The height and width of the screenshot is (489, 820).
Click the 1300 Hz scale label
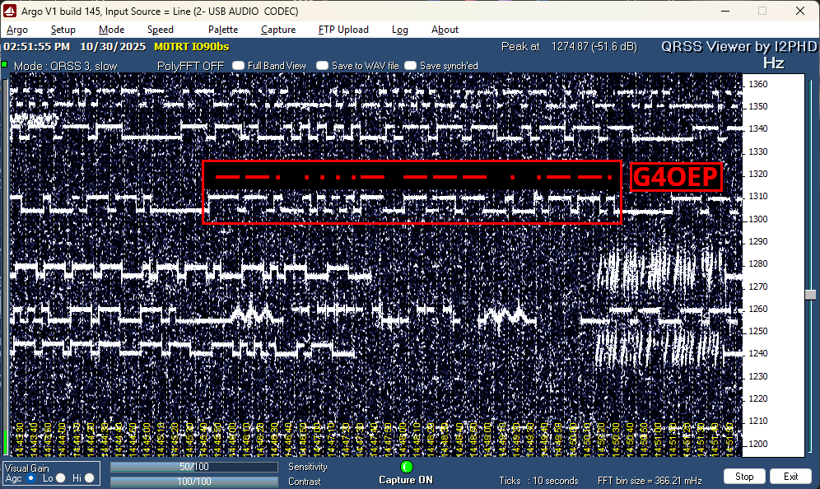757,219
